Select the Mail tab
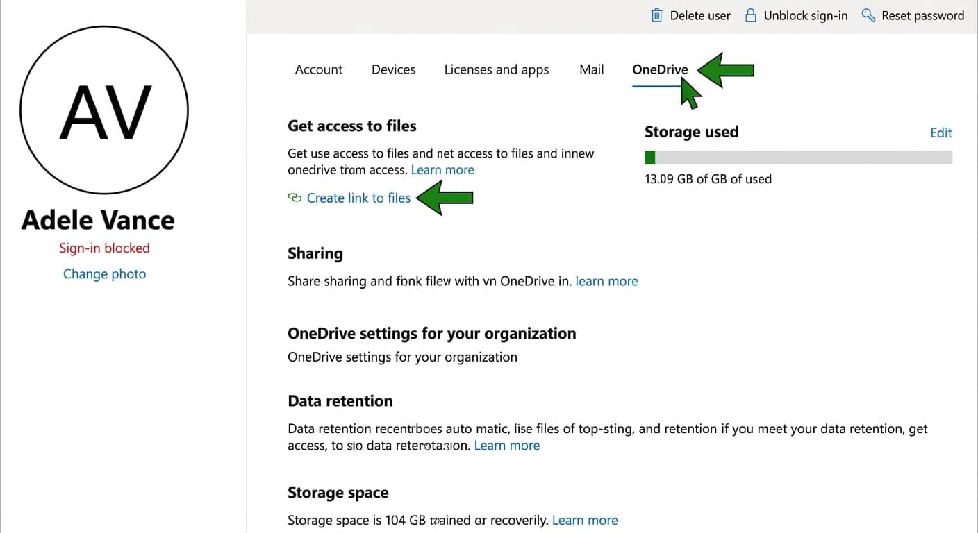This screenshot has height=533, width=978. [592, 69]
